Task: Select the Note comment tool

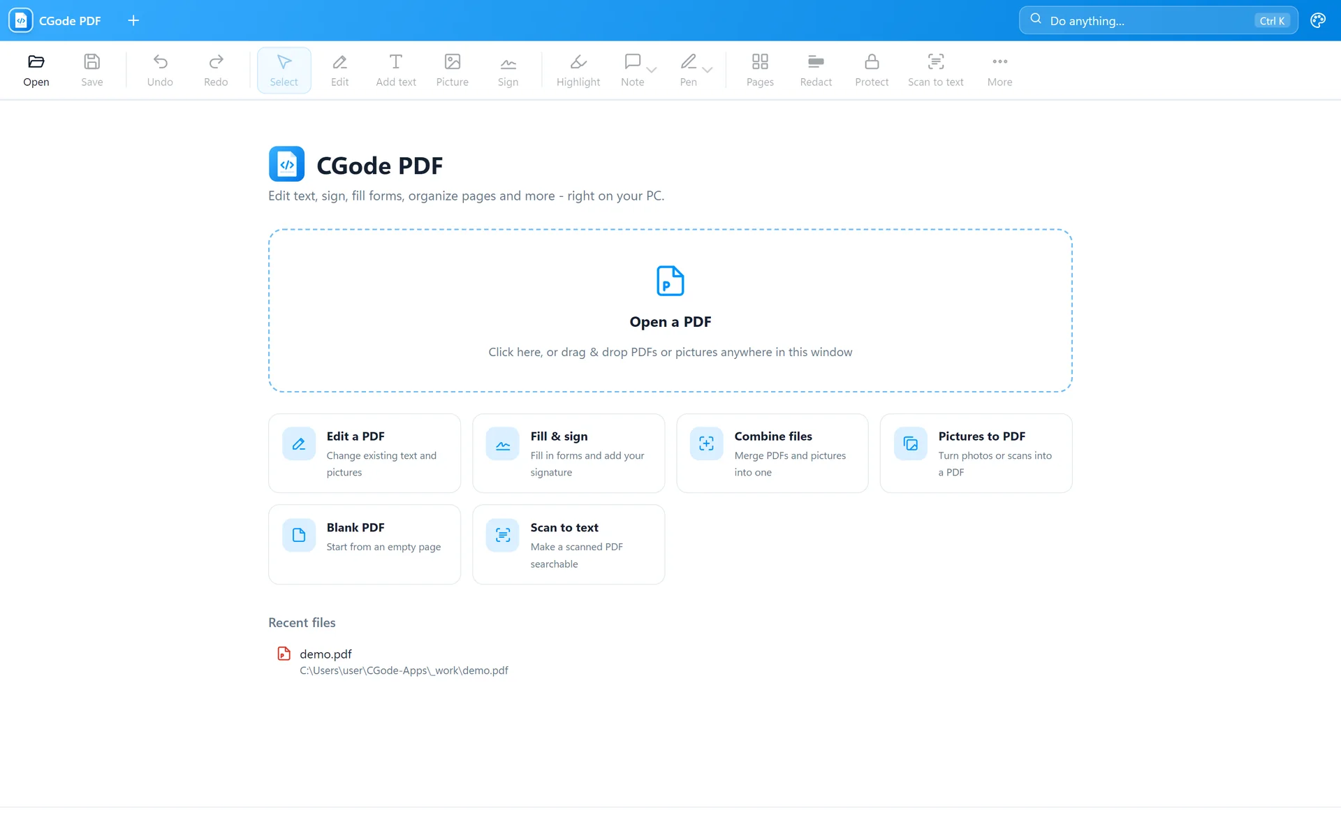Action: pyautogui.click(x=632, y=70)
